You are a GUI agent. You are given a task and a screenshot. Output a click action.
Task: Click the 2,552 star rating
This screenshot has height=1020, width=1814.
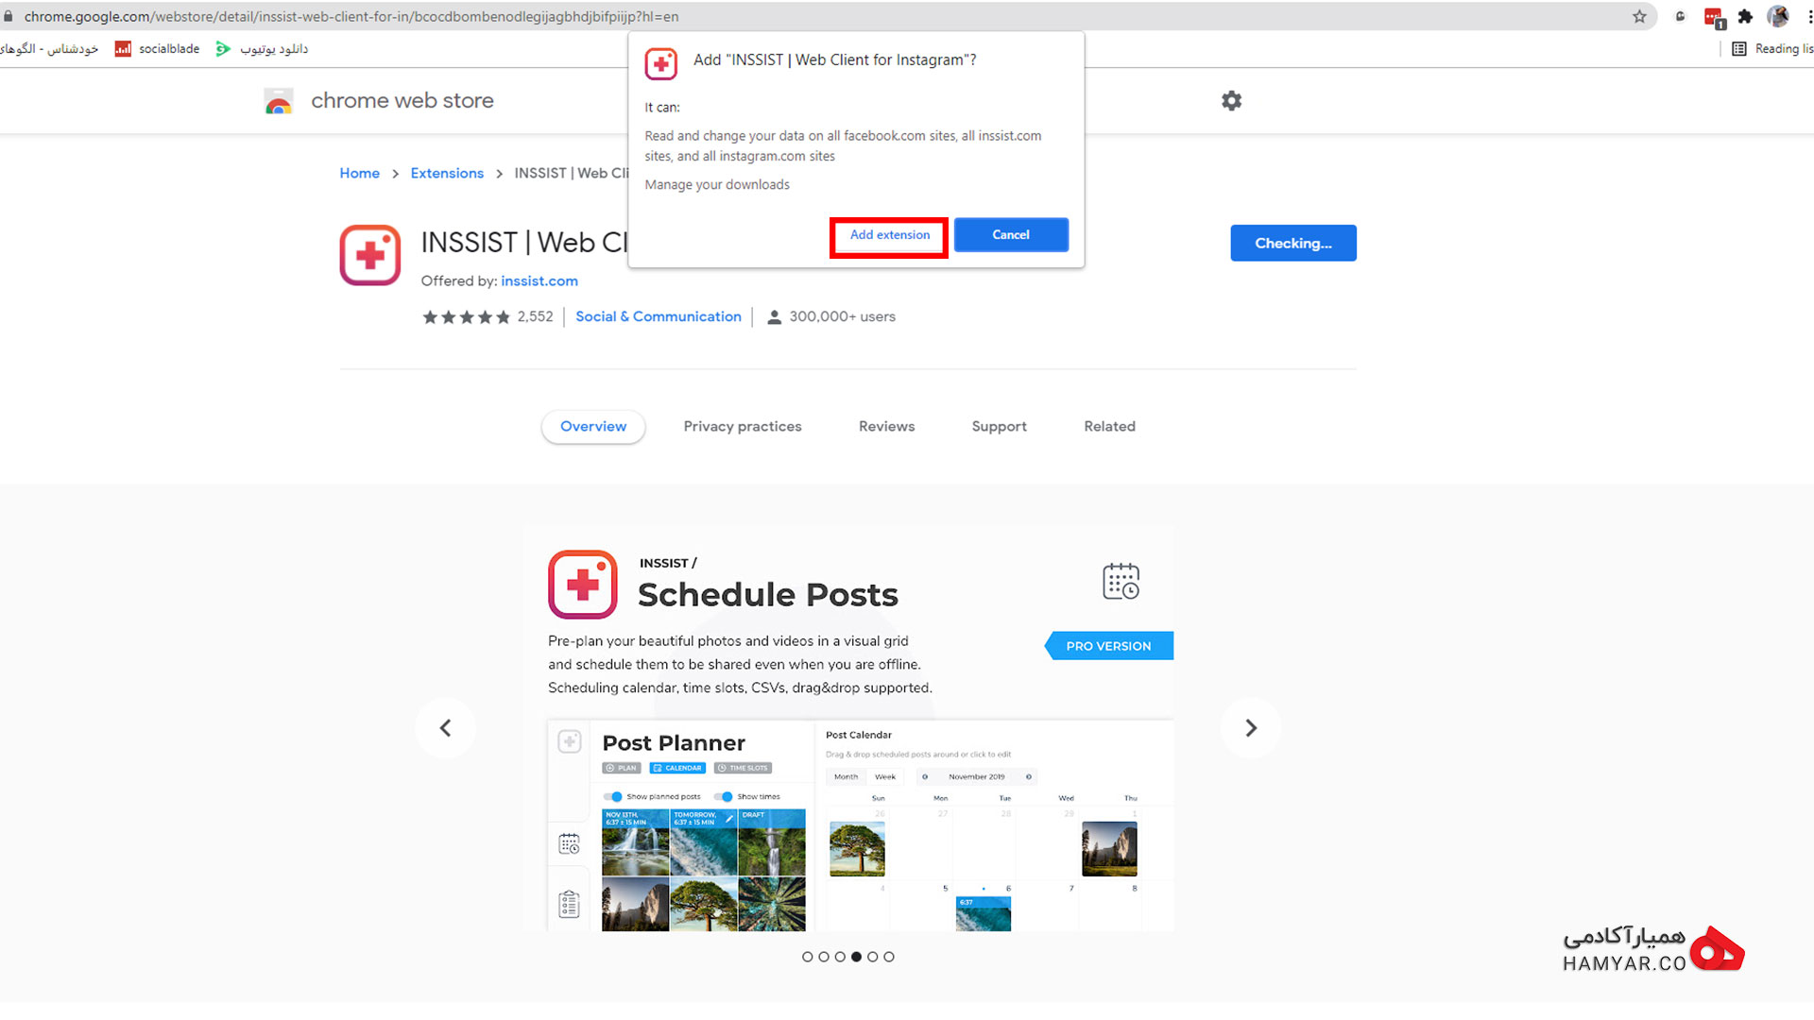click(x=487, y=316)
